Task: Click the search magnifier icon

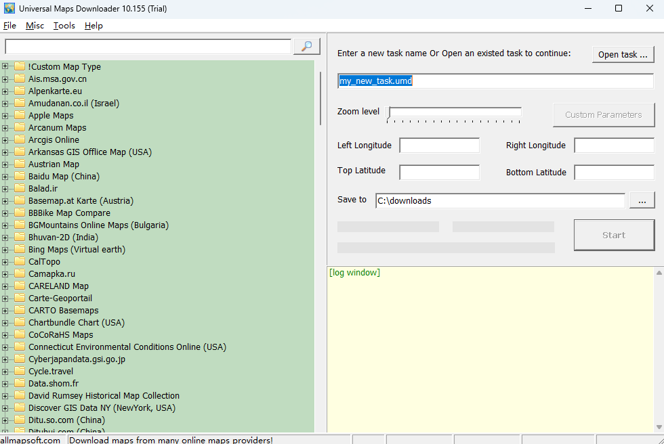Action: [306, 46]
